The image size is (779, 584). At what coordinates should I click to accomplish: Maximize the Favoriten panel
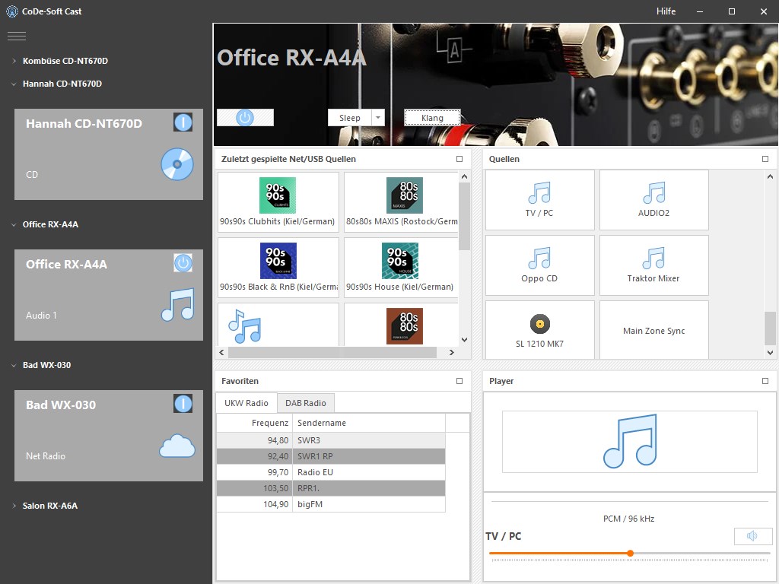[459, 381]
